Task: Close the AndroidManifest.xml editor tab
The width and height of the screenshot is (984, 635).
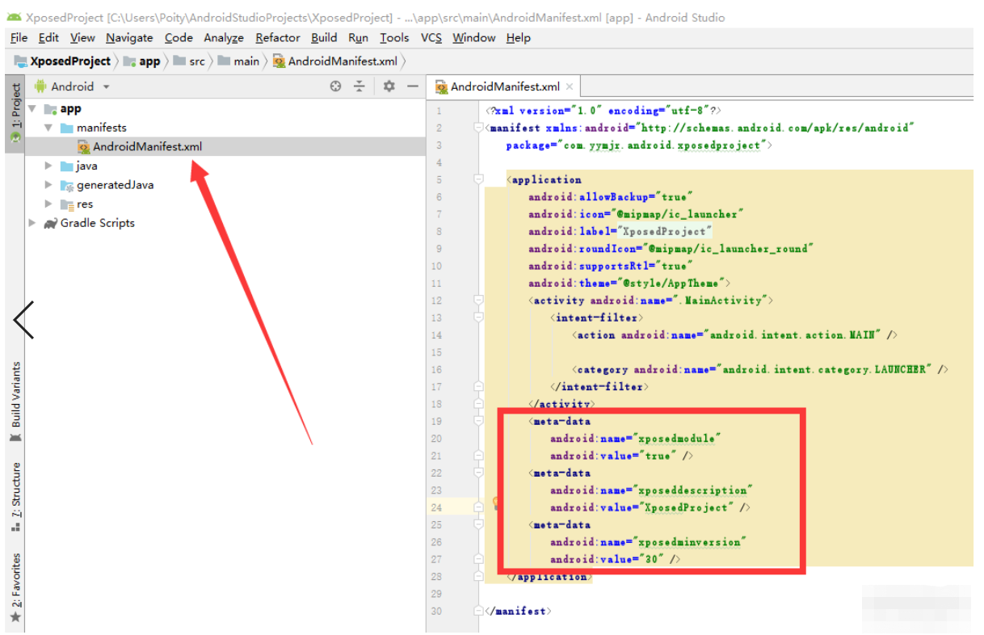Action: coord(570,86)
